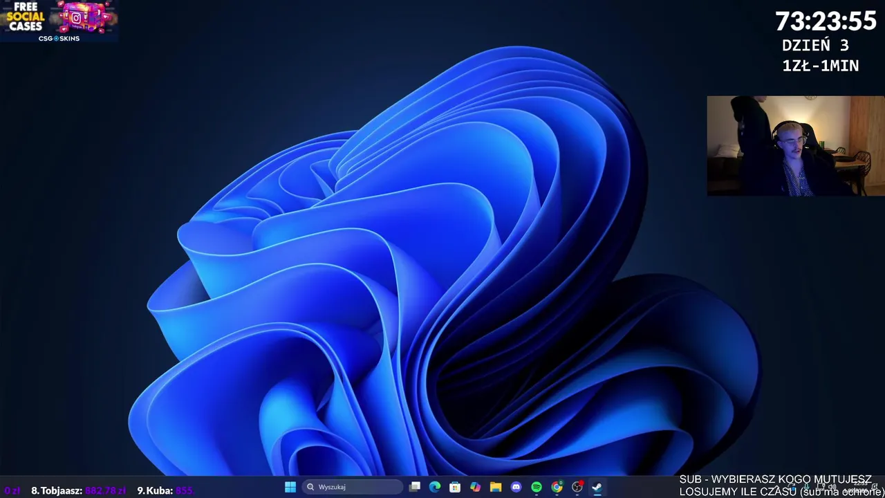Open the Windows Start menu
Screen dimensions: 885x498
[290, 487]
